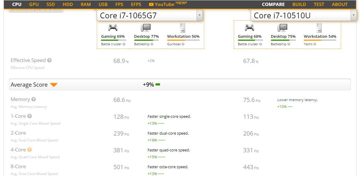Screen dimensions: 362x176
Task: Click the orange help icon beside 4-Core
Action: (x=29, y=150)
